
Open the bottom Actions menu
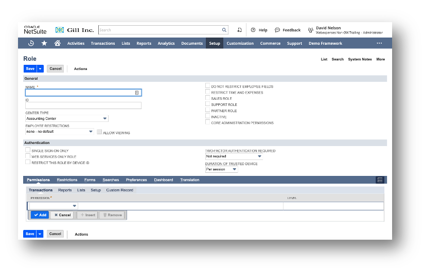(x=81, y=234)
